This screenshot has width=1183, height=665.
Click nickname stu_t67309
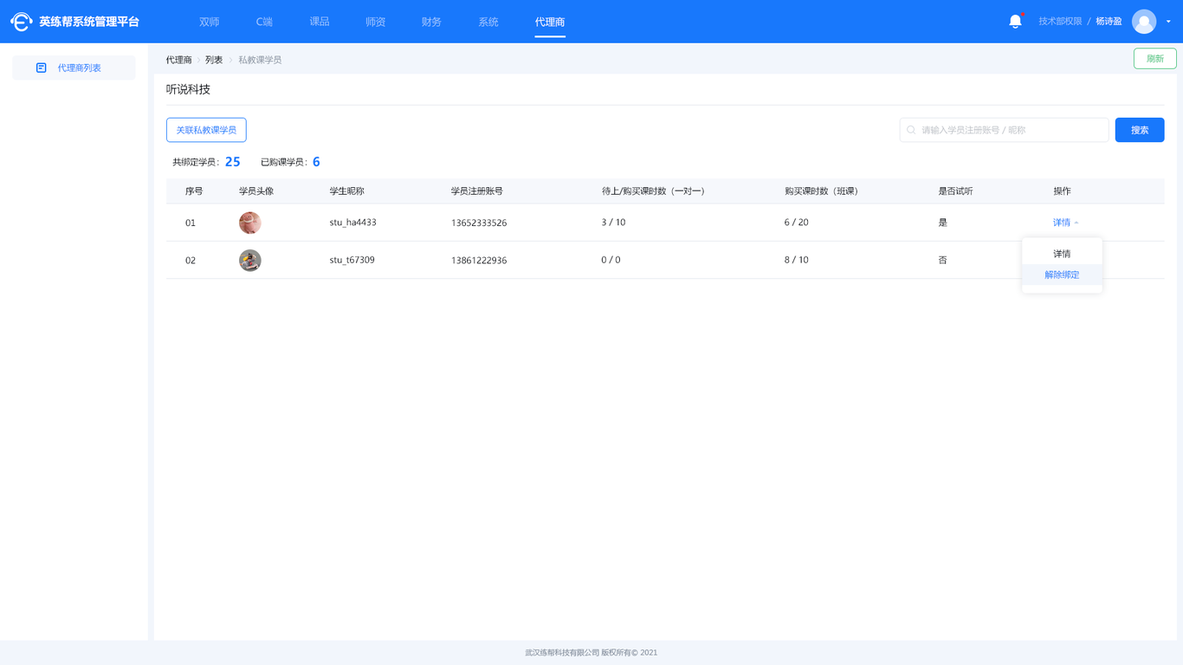[352, 260]
